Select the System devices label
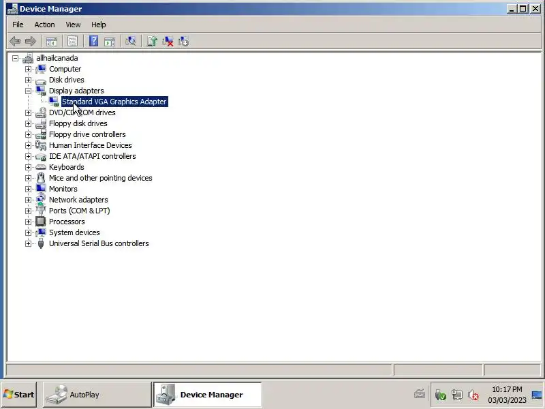 click(74, 232)
